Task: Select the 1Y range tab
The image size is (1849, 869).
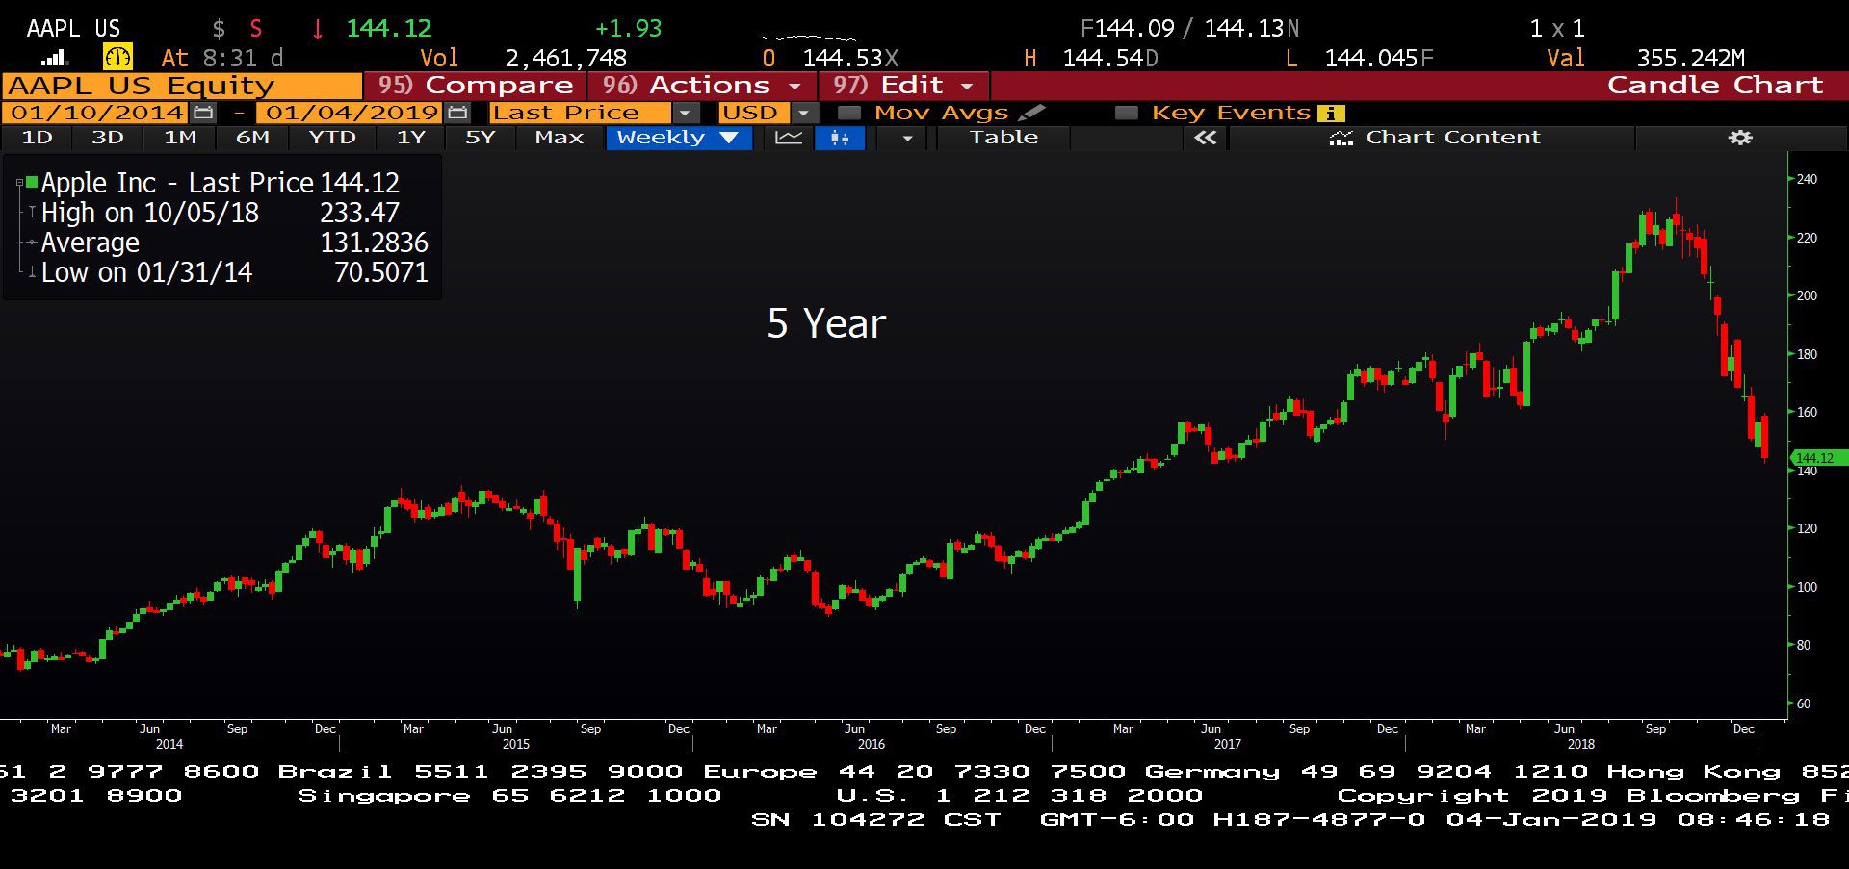Action: pyautogui.click(x=411, y=138)
